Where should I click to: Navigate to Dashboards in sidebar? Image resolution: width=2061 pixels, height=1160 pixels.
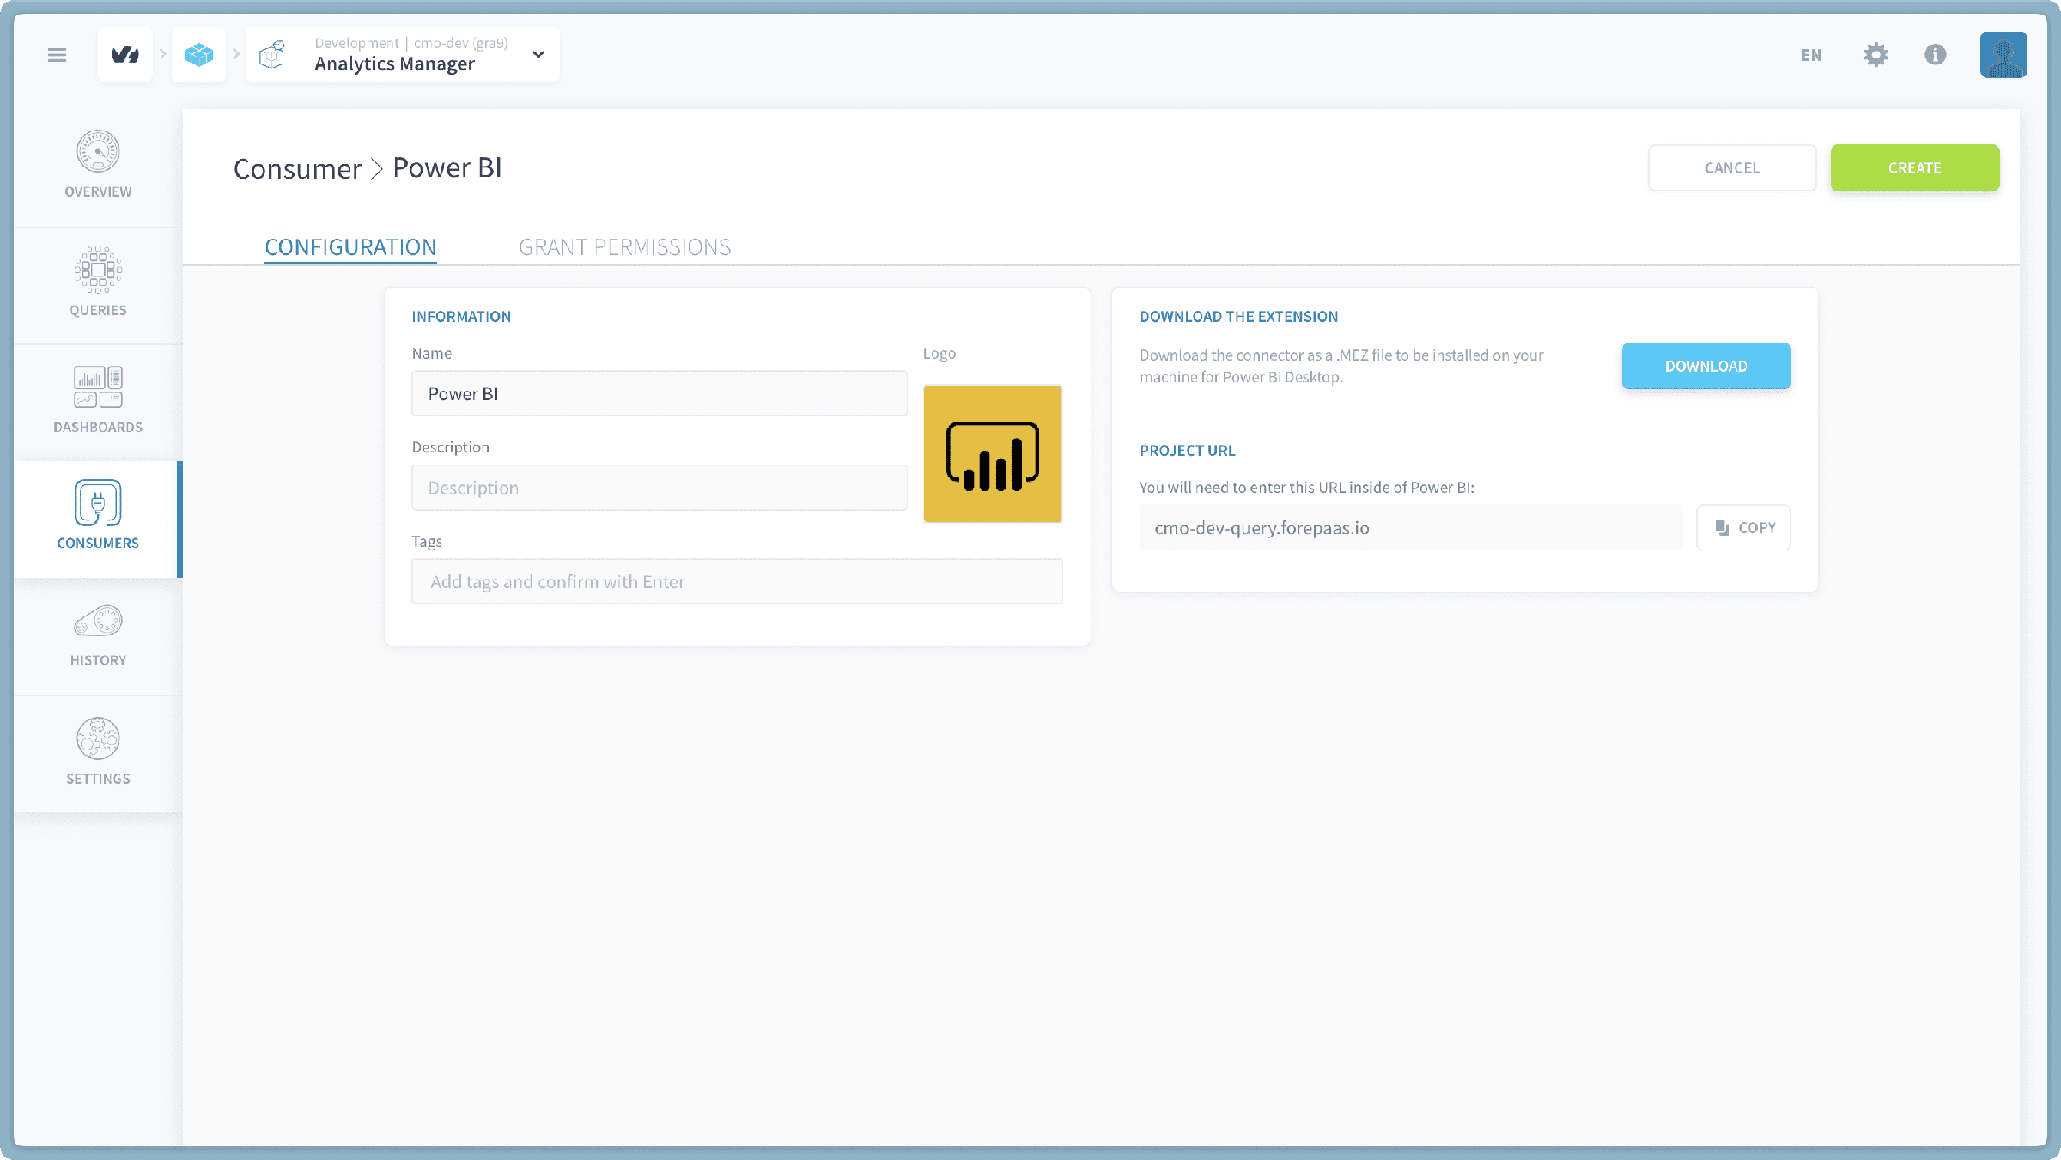point(98,400)
